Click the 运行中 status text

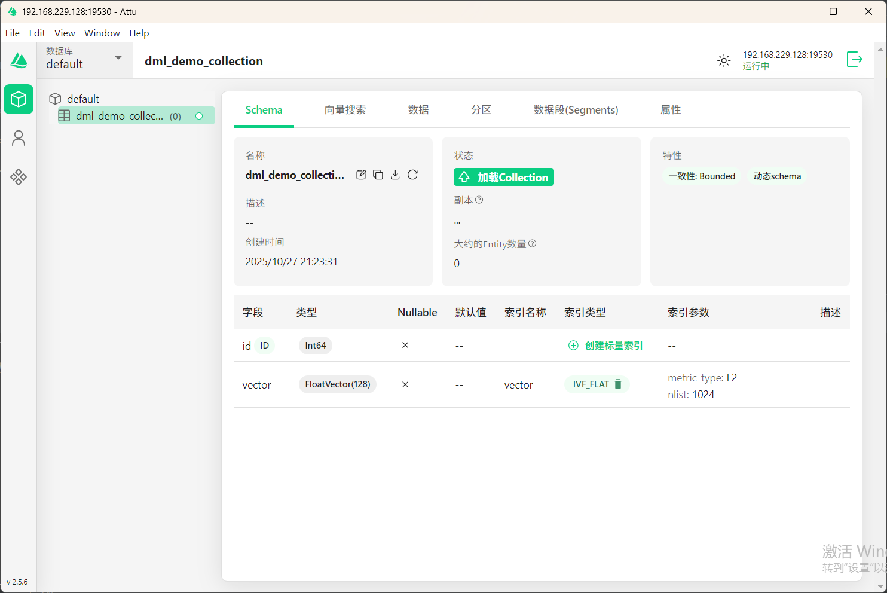[x=756, y=66]
